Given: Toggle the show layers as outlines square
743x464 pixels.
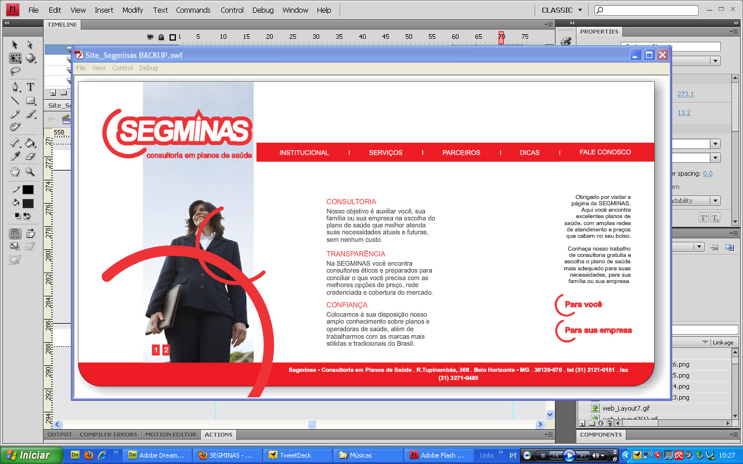Looking at the screenshot, I should [172, 37].
